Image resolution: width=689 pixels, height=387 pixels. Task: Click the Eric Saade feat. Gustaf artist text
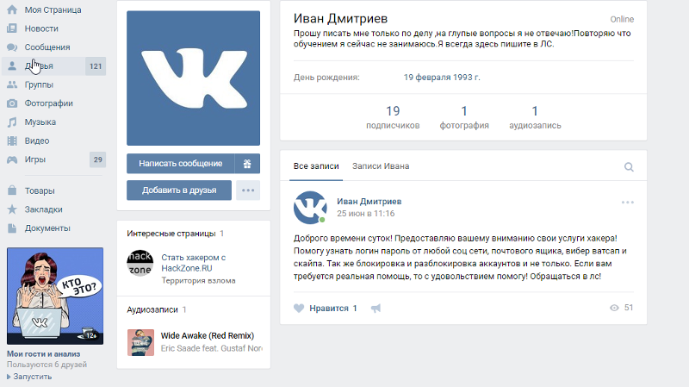(211, 348)
